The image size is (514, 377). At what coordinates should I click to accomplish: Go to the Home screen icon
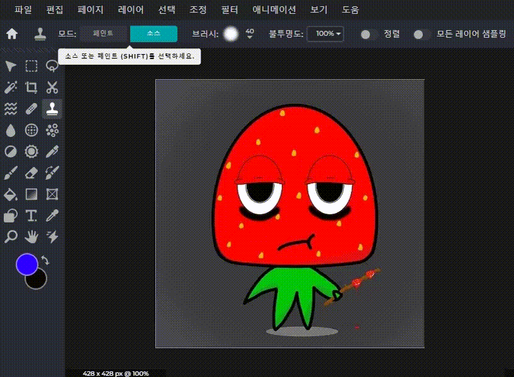pyautogui.click(x=12, y=33)
